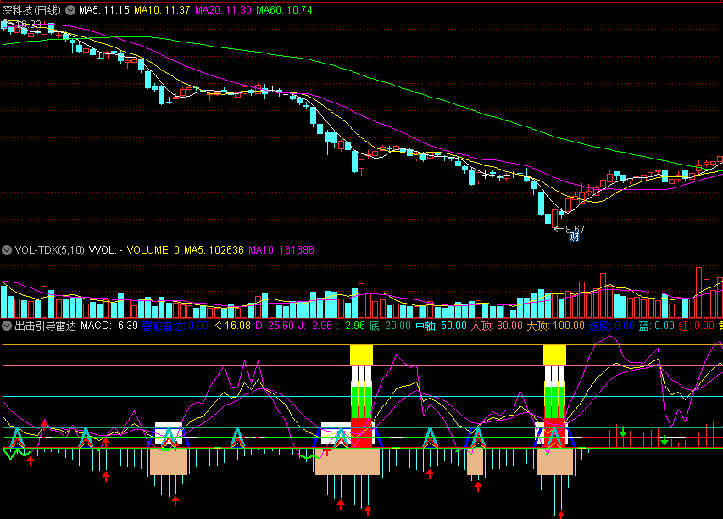The image size is (723, 519).
Task: Click the 蓝: 0.00 label
Action: [x=657, y=326]
